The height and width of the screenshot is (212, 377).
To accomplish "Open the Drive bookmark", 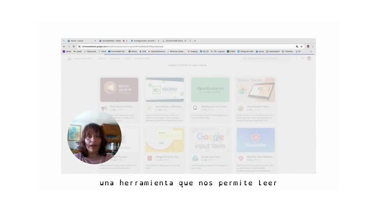I will [x=102, y=52].
